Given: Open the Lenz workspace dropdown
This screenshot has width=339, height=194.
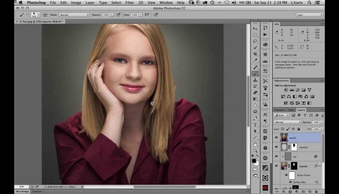Looking at the screenshot, I should (310, 15).
